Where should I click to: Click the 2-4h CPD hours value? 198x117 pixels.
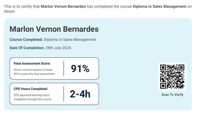pos(80,94)
